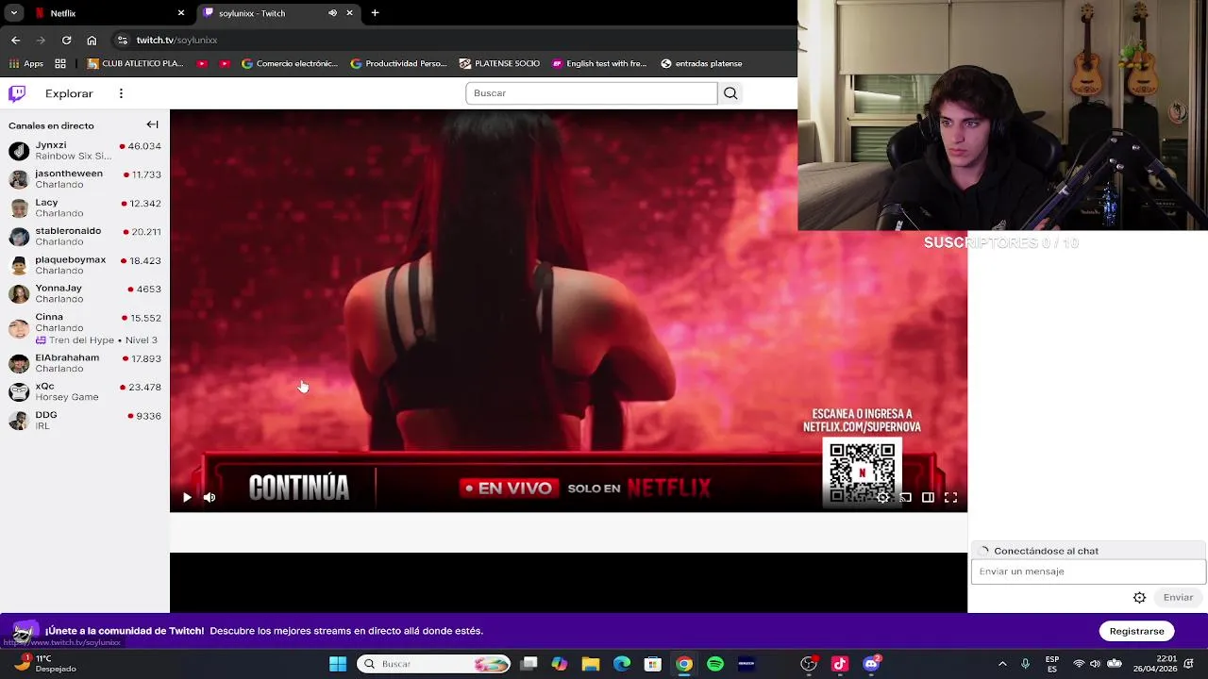Image resolution: width=1208 pixels, height=679 pixels.
Task: Open Productividad Perso... bookmark
Action: 398,64
